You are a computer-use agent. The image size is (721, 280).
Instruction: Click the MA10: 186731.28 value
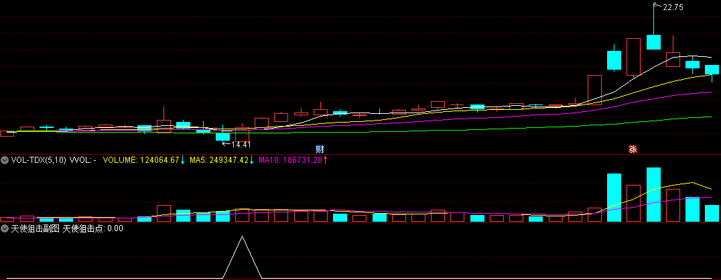pyautogui.click(x=290, y=160)
